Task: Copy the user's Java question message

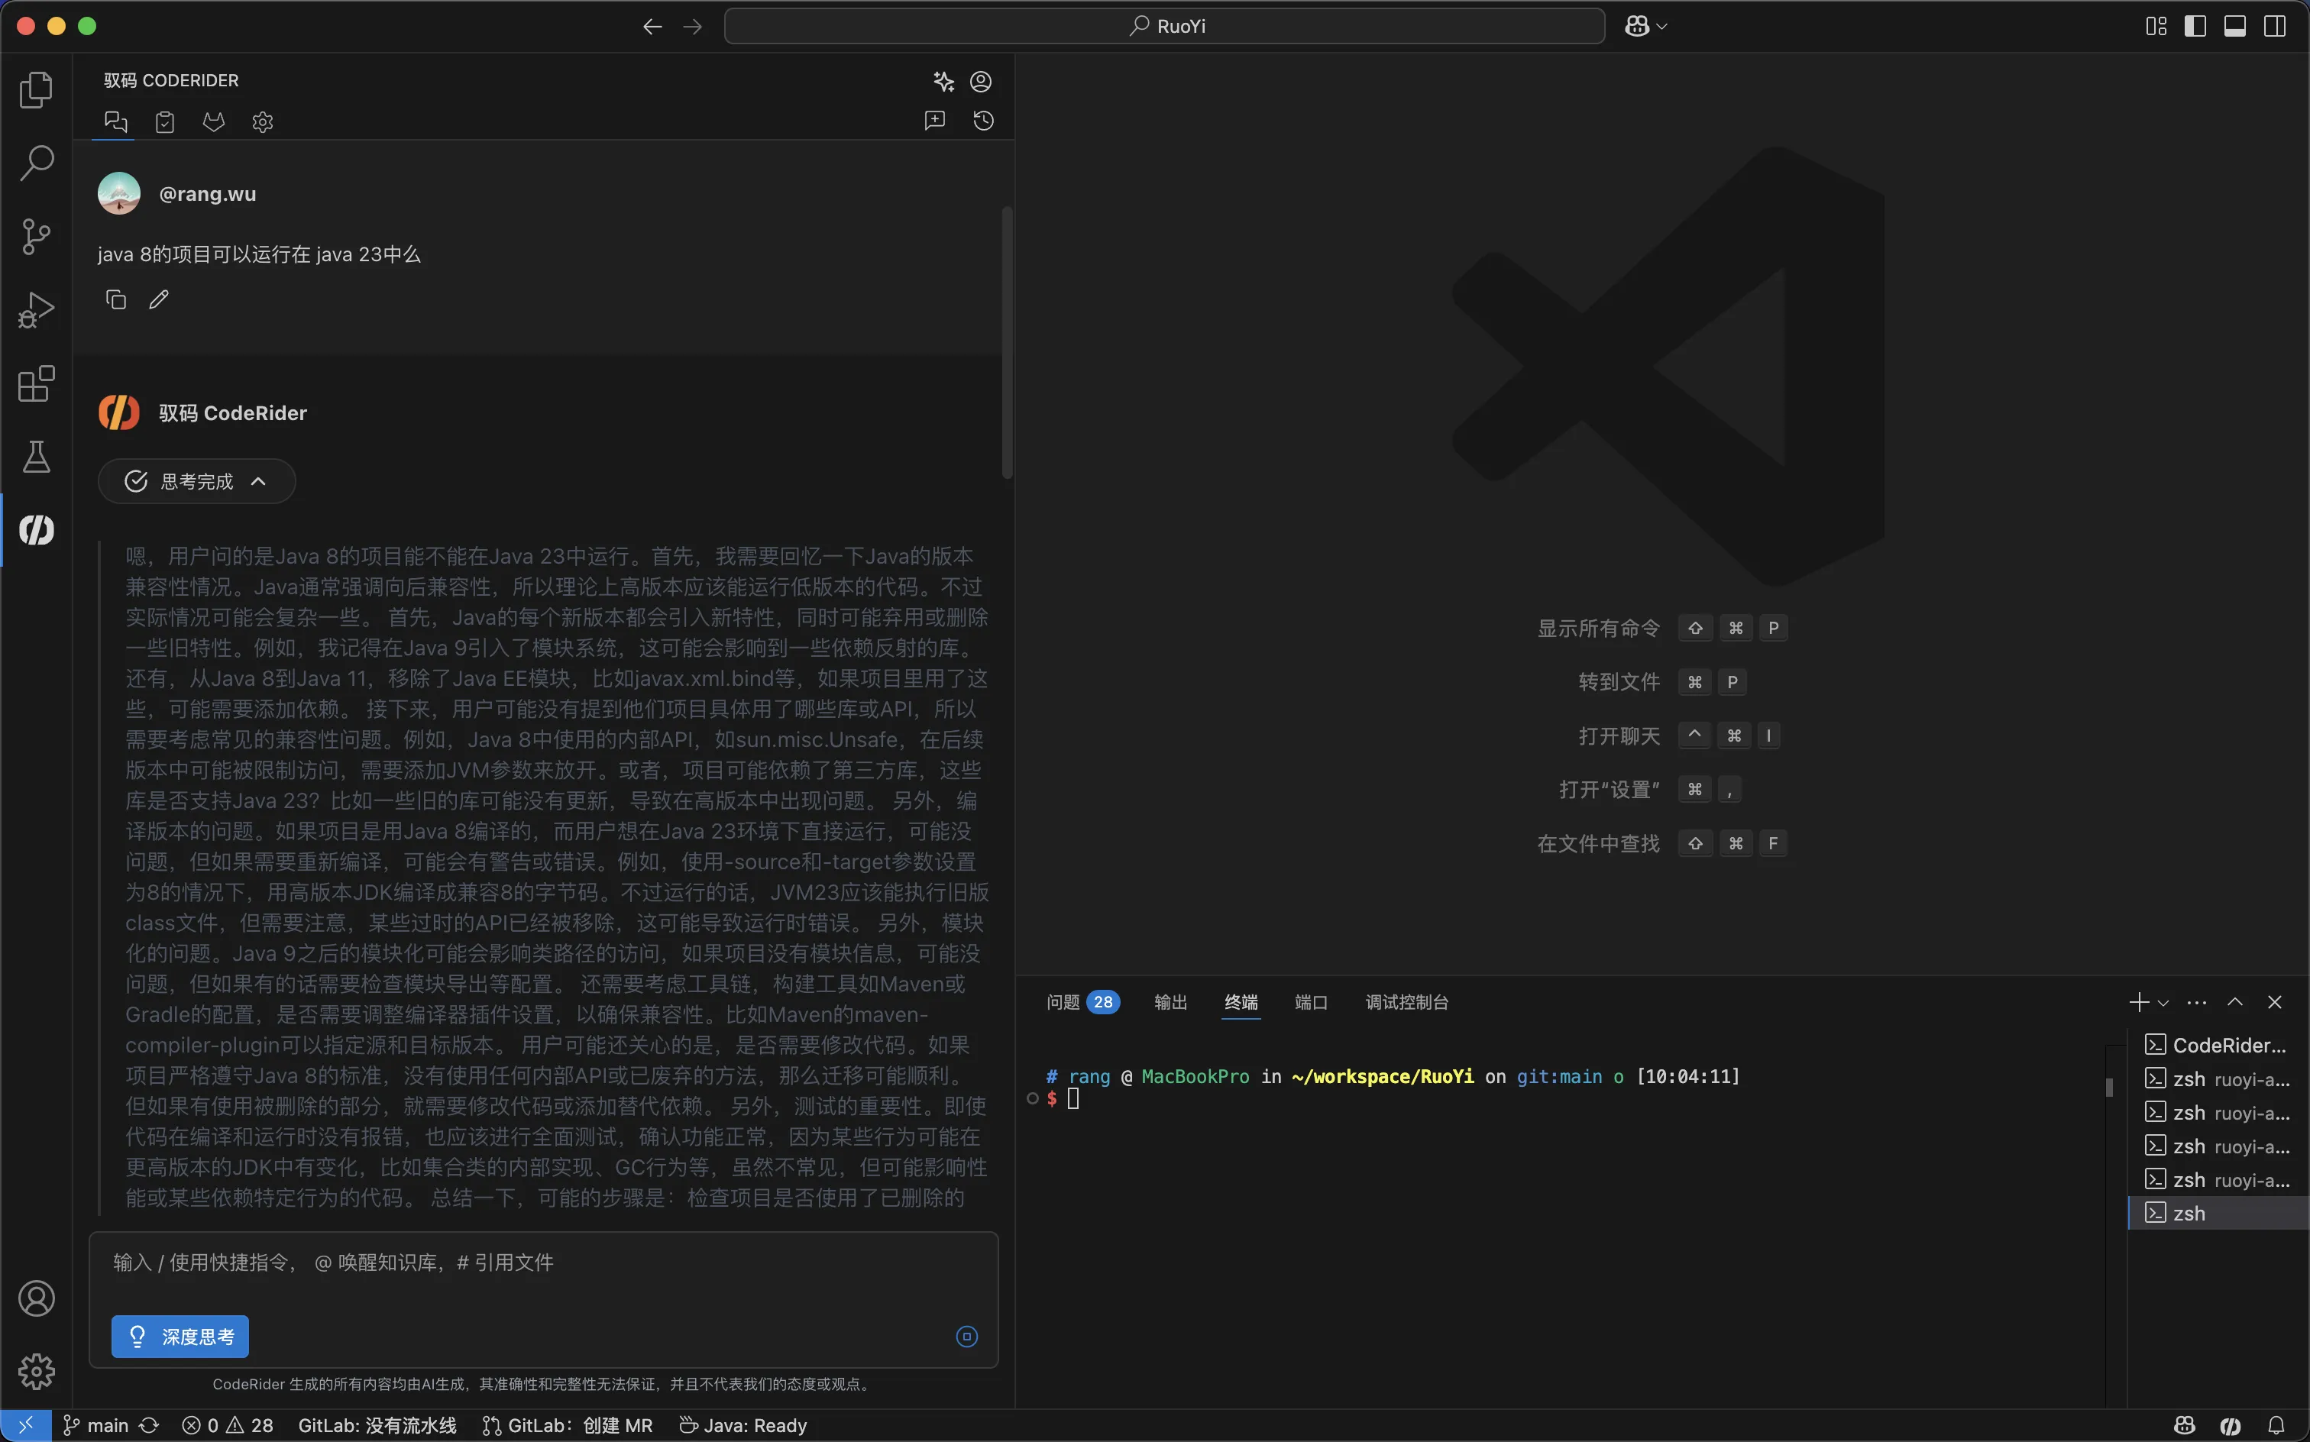Action: (115, 299)
